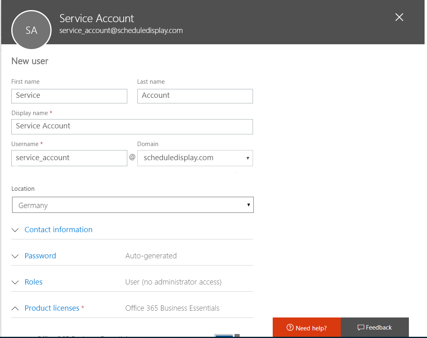The width and height of the screenshot is (427, 338).
Task: Click the Roles section link
Action: [33, 282]
